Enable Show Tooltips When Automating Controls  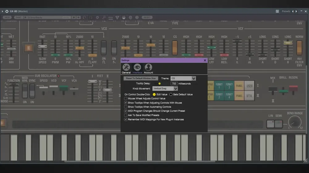click(x=125, y=107)
